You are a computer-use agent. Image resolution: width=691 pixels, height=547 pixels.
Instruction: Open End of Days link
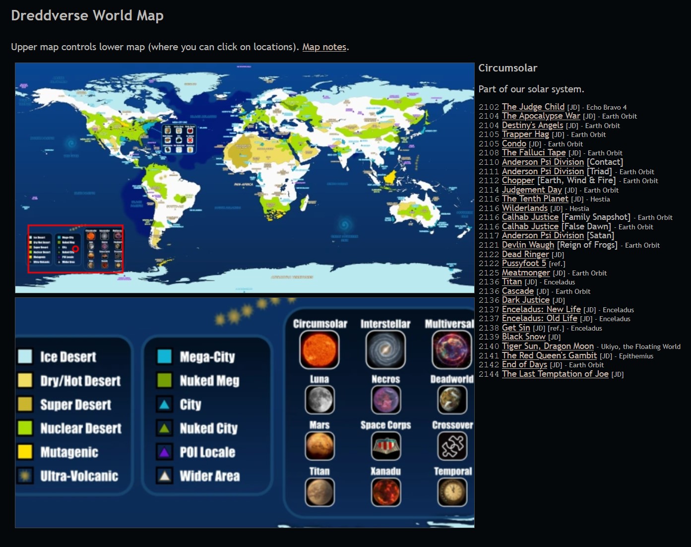click(524, 365)
